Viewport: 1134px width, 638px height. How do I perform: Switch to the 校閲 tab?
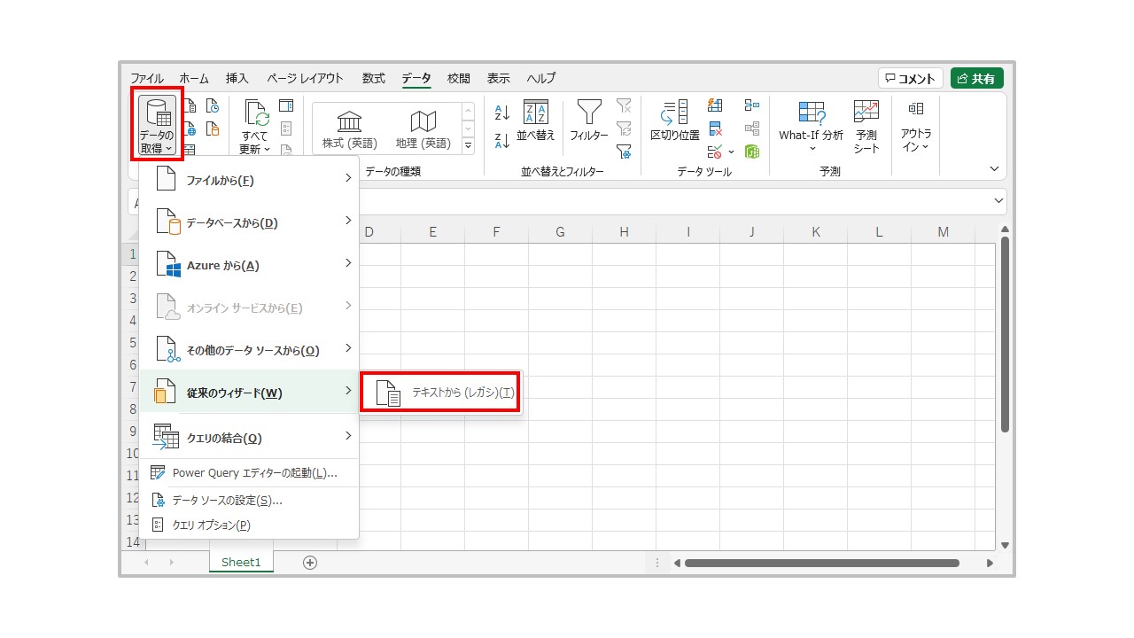459,78
